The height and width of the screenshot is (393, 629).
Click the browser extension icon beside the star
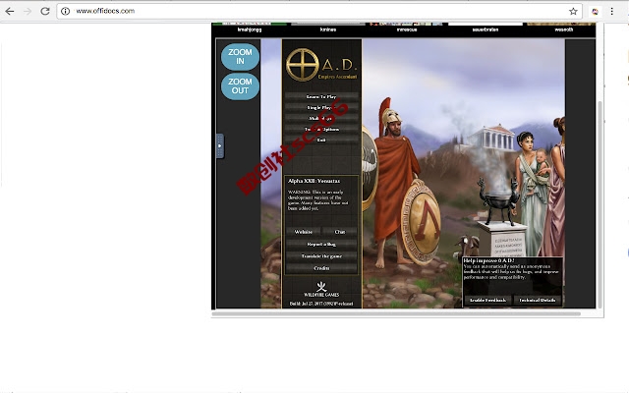595,11
